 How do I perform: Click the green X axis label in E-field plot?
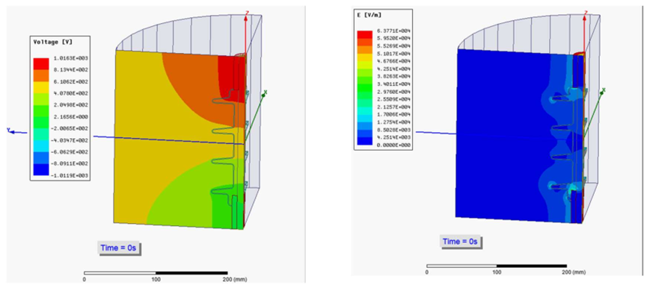604,90
